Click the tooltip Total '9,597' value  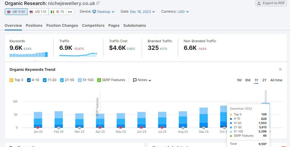pyautogui.click(x=262, y=144)
